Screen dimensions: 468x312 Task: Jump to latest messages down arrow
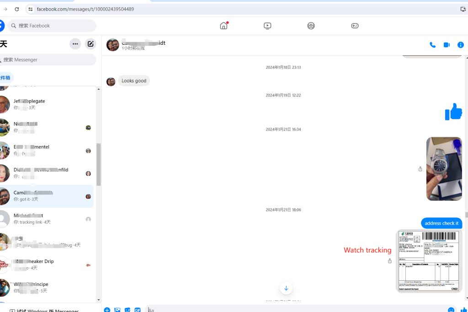point(286,288)
